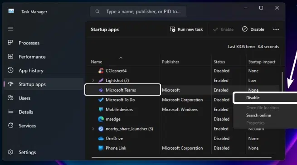Select the nearby_share_launcher icon
The width and height of the screenshot is (297, 165).
click(x=101, y=129)
